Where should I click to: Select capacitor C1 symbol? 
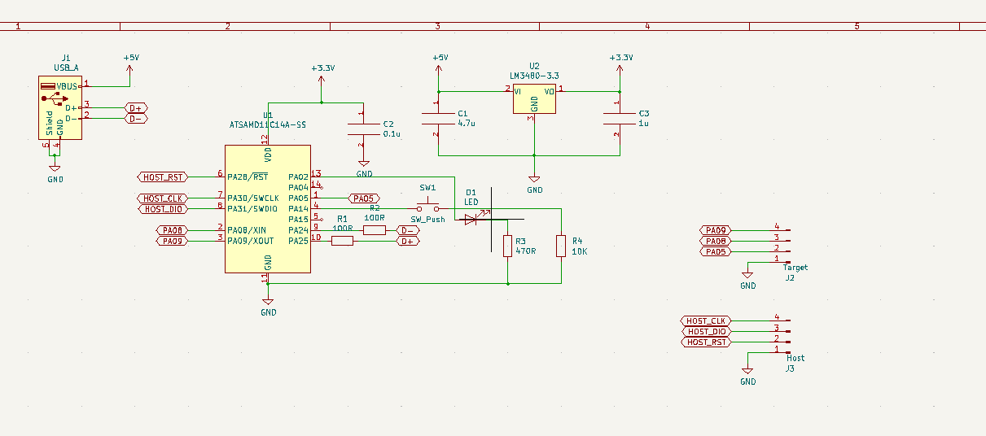click(437, 118)
